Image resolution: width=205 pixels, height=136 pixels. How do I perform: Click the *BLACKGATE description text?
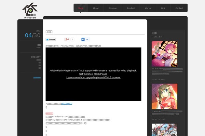coord(167,71)
